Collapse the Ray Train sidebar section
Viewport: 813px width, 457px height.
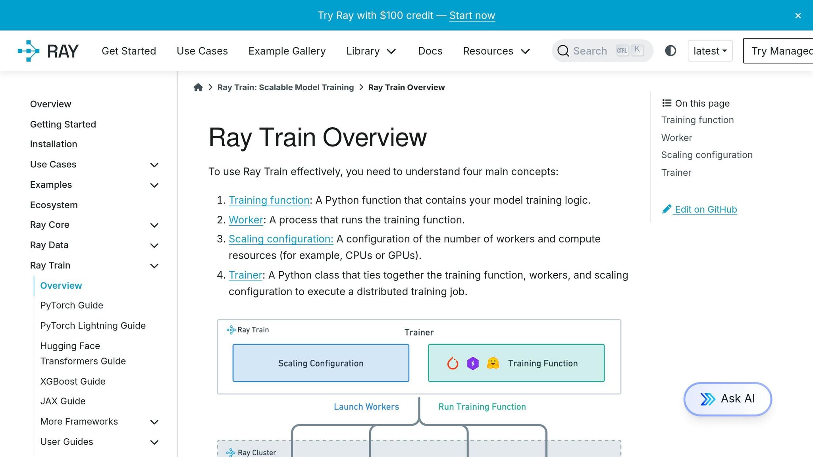154,265
